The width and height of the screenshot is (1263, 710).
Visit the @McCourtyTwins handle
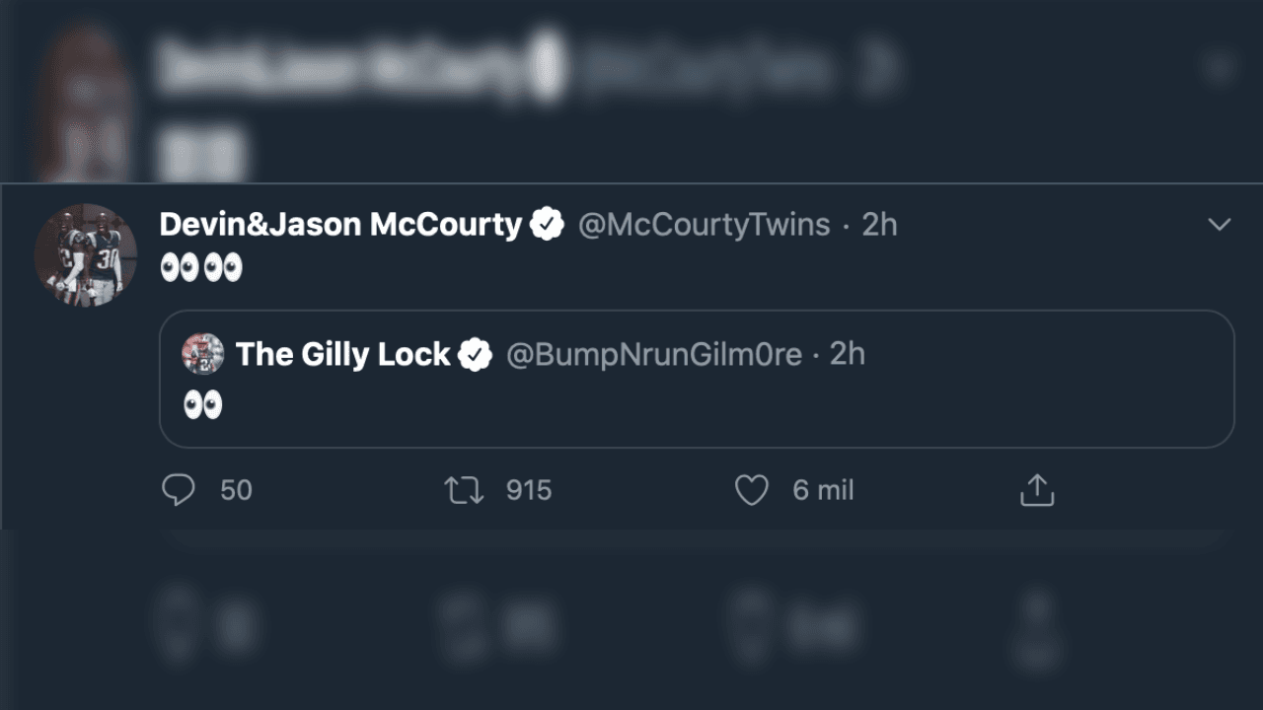pyautogui.click(x=704, y=225)
